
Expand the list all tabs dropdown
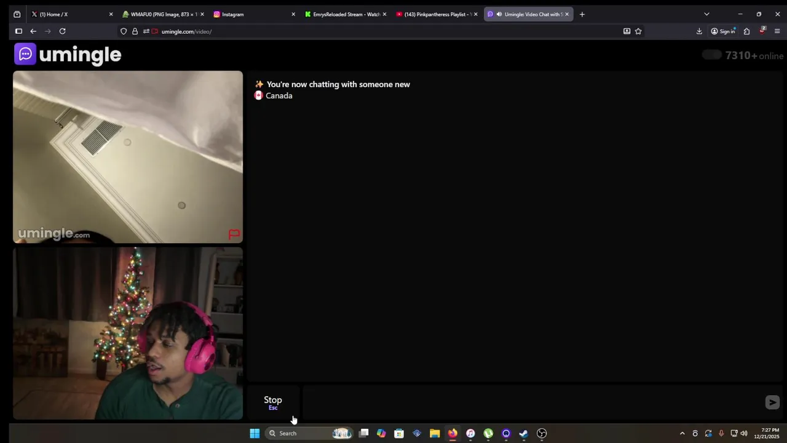(x=706, y=14)
